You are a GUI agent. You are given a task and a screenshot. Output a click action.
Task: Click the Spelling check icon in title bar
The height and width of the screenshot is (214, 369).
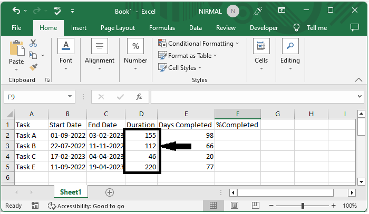pos(57,11)
